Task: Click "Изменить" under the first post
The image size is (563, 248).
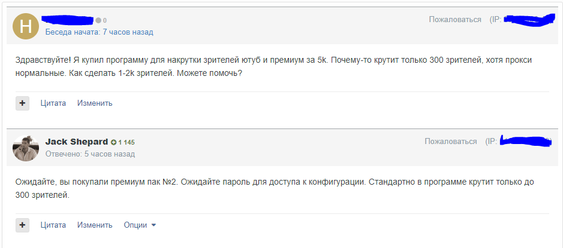Action: coord(95,103)
